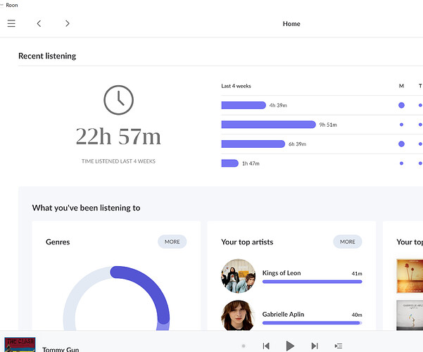423x352 pixels.
Task: Click Monday dot in 1h 47m row
Action: point(401,163)
